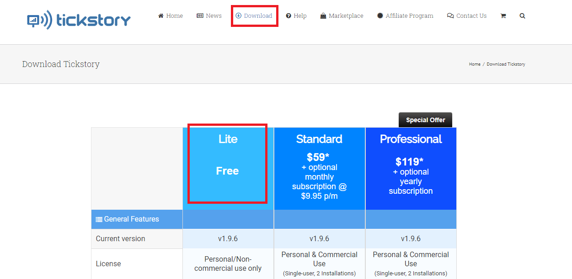
Task: Click the News newspaper icon
Action: point(200,16)
